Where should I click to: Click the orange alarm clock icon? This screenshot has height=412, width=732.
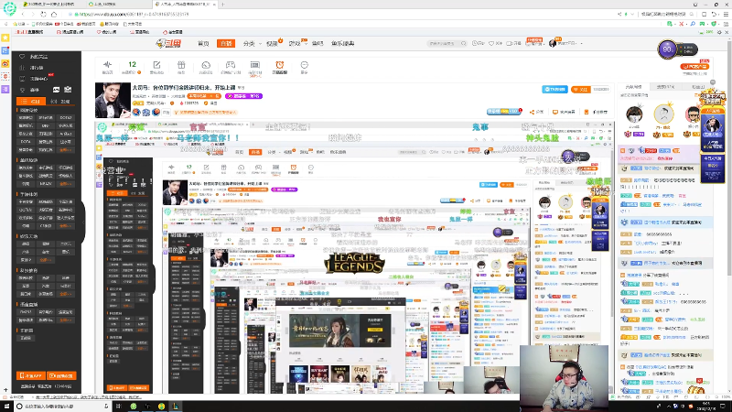pyautogui.click(x=279, y=65)
